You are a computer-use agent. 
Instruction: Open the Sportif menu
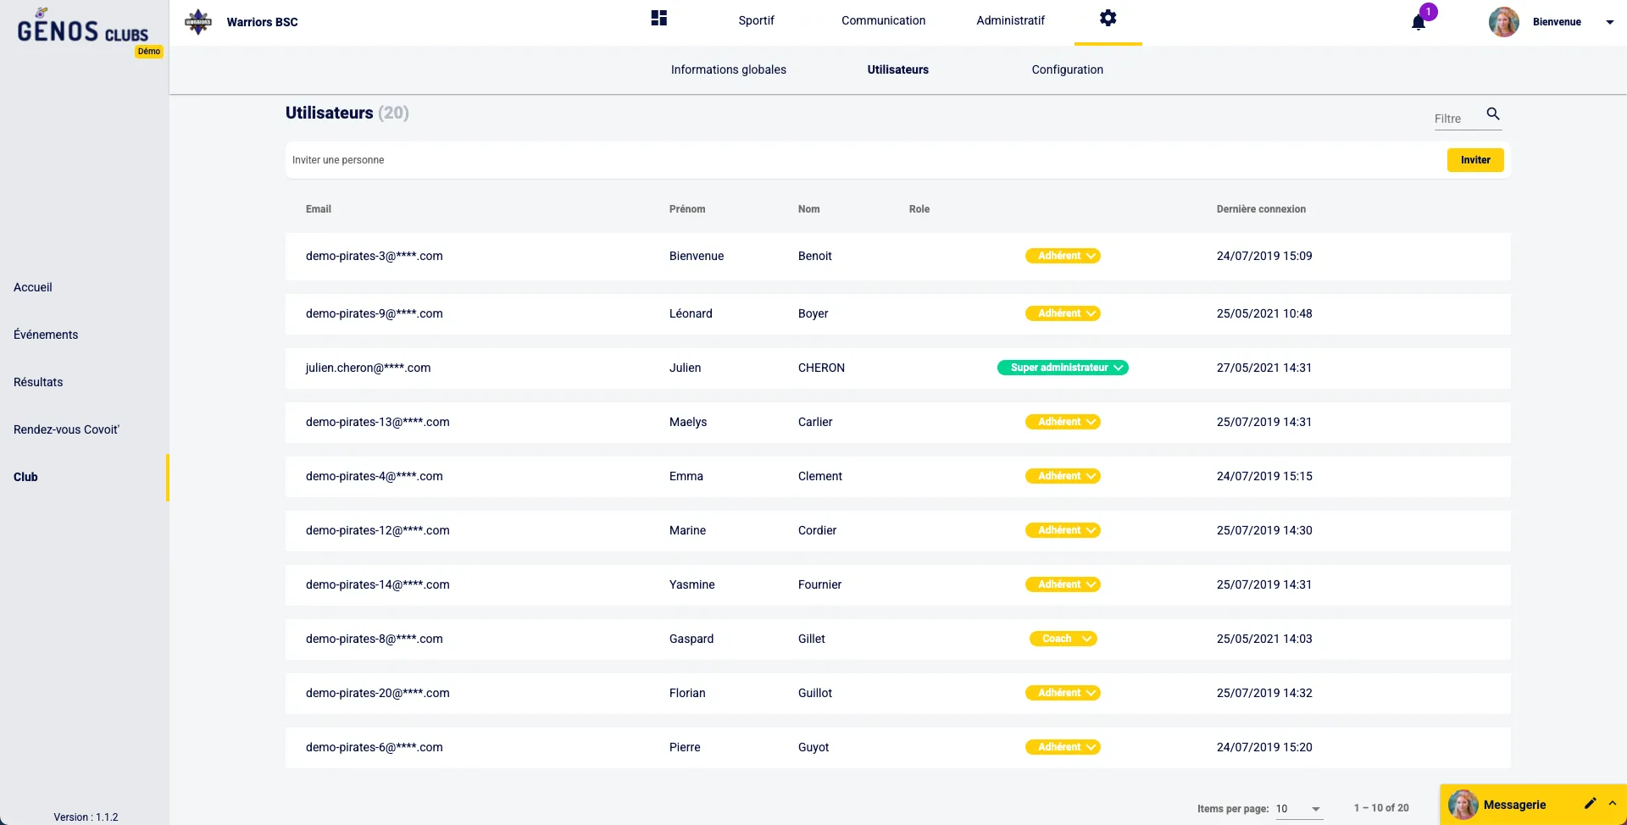point(756,20)
